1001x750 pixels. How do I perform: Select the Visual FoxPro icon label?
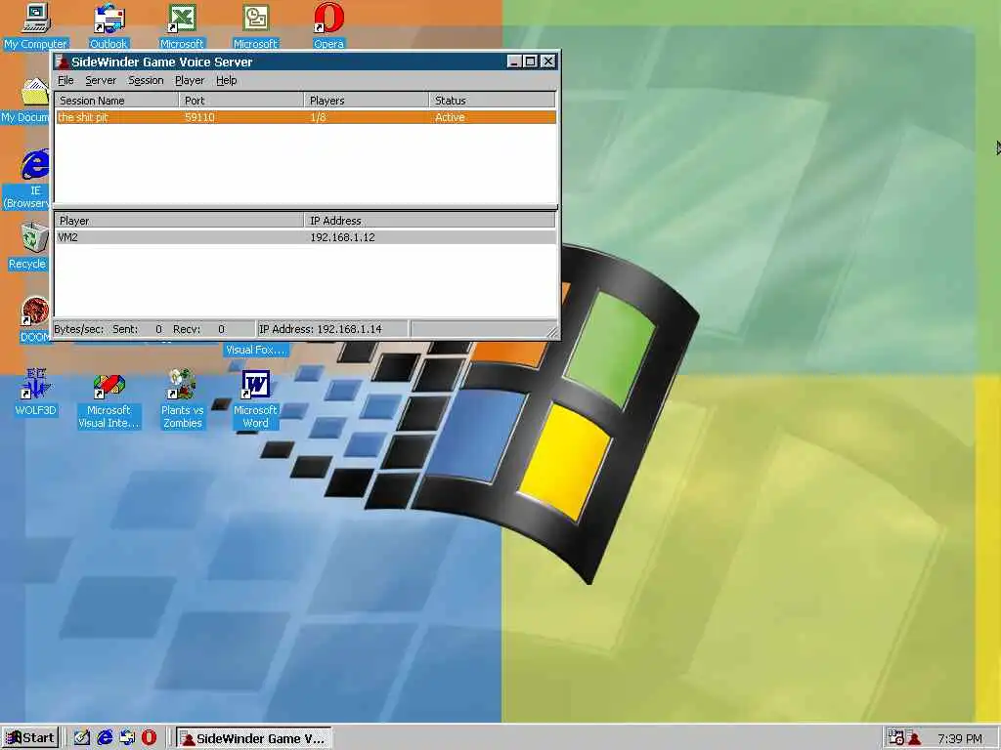[x=255, y=350]
